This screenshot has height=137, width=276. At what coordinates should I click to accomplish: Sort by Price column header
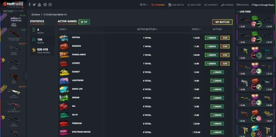tap(196, 29)
